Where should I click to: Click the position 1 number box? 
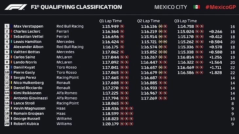pyautogui.click(x=7, y=26)
